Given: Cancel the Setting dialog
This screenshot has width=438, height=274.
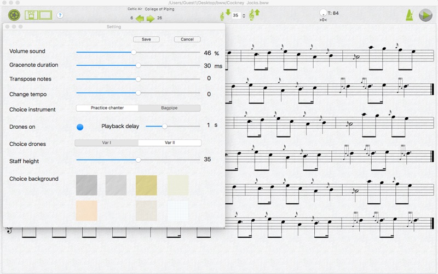Looking at the screenshot, I should [x=187, y=39].
